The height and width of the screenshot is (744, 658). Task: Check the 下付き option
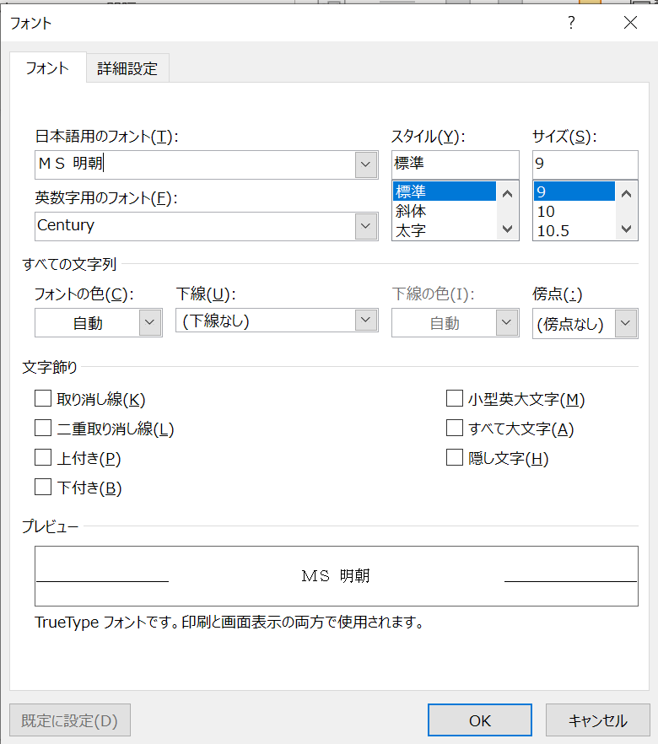pos(42,486)
